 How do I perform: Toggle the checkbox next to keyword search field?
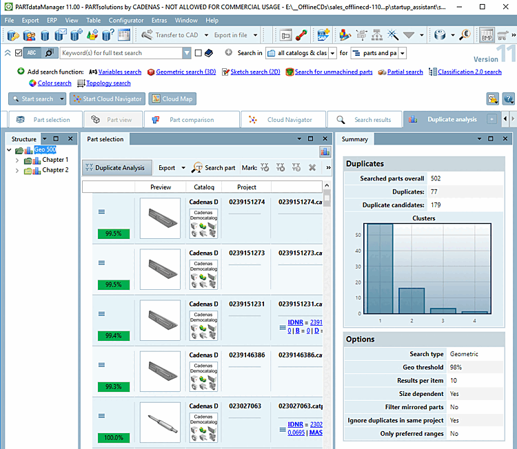[x=199, y=53]
